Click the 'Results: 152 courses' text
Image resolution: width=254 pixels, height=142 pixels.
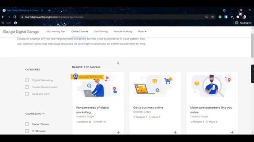coord(86,67)
